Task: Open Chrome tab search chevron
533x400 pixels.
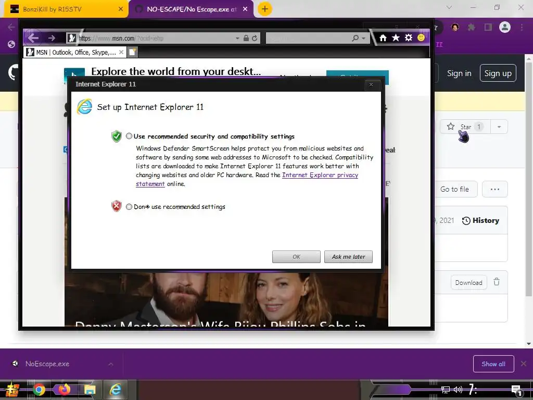Action: pos(449,7)
